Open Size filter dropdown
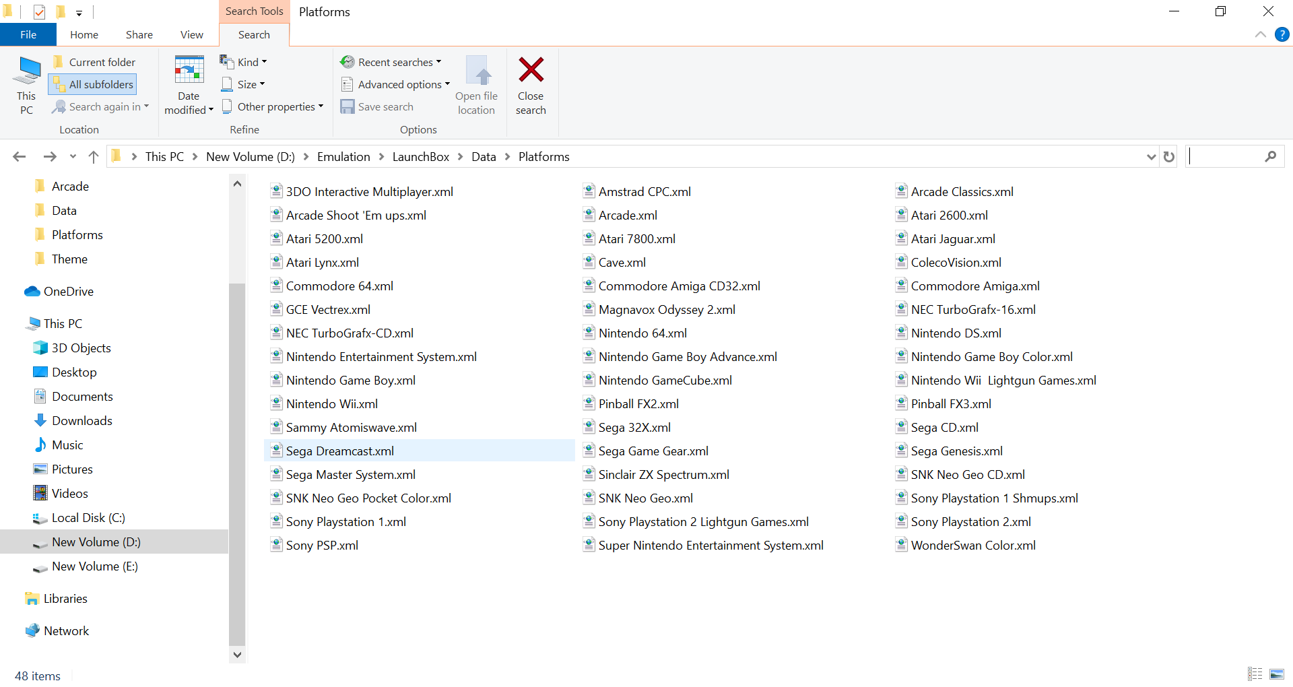The width and height of the screenshot is (1293, 687). coord(243,84)
